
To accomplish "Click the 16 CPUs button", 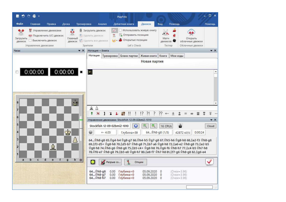I will 166,126.
